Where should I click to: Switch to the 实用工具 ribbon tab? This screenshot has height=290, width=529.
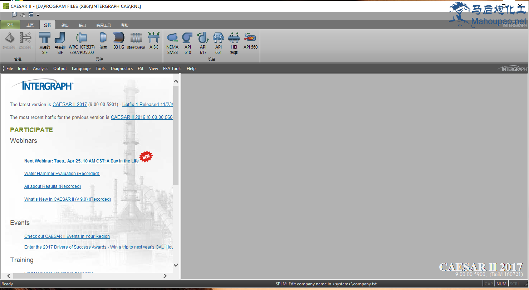coord(104,25)
